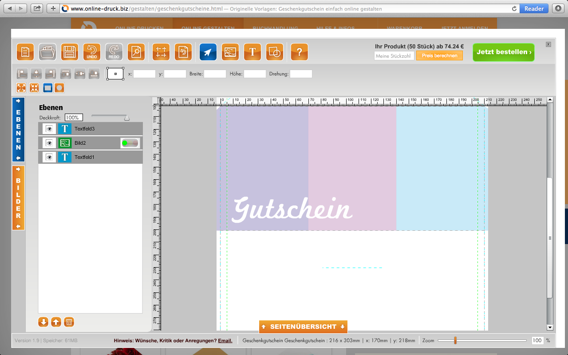This screenshot has height=355, width=568.
Task: Open the Email feedback link
Action: [x=225, y=341]
